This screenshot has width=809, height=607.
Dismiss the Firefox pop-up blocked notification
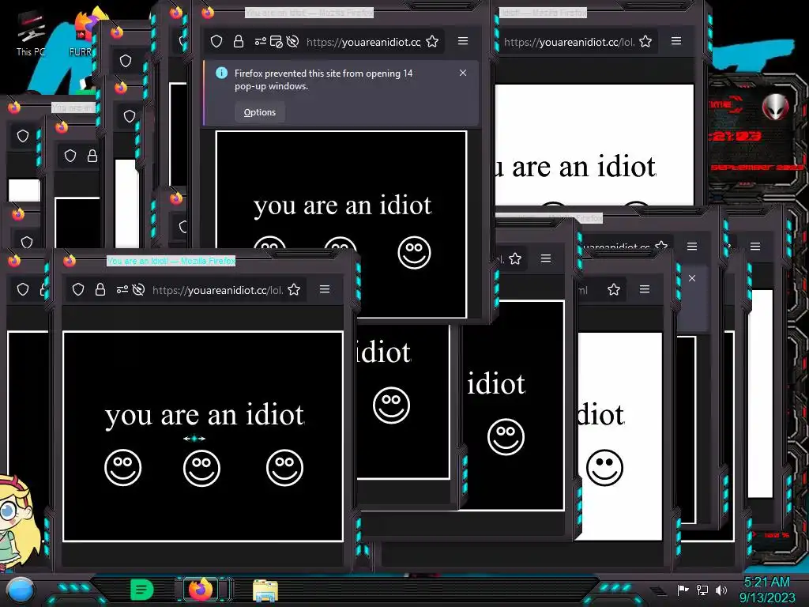click(463, 73)
